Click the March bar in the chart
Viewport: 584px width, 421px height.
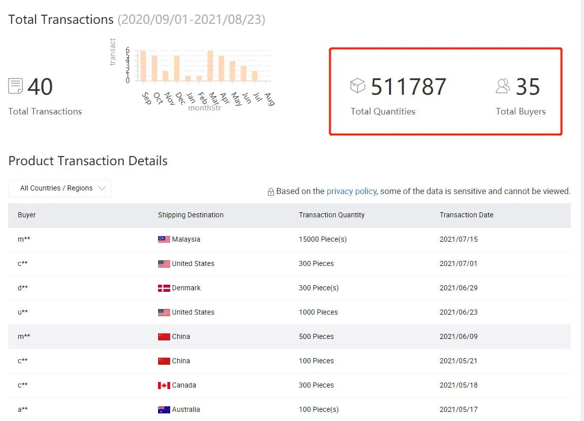tap(210, 66)
